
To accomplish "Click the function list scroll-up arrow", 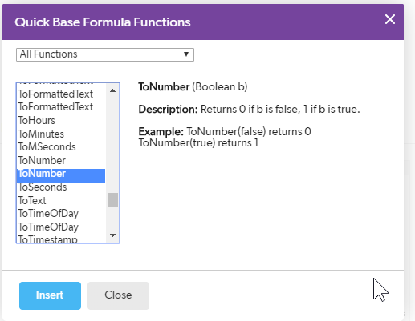I will (x=112, y=90).
